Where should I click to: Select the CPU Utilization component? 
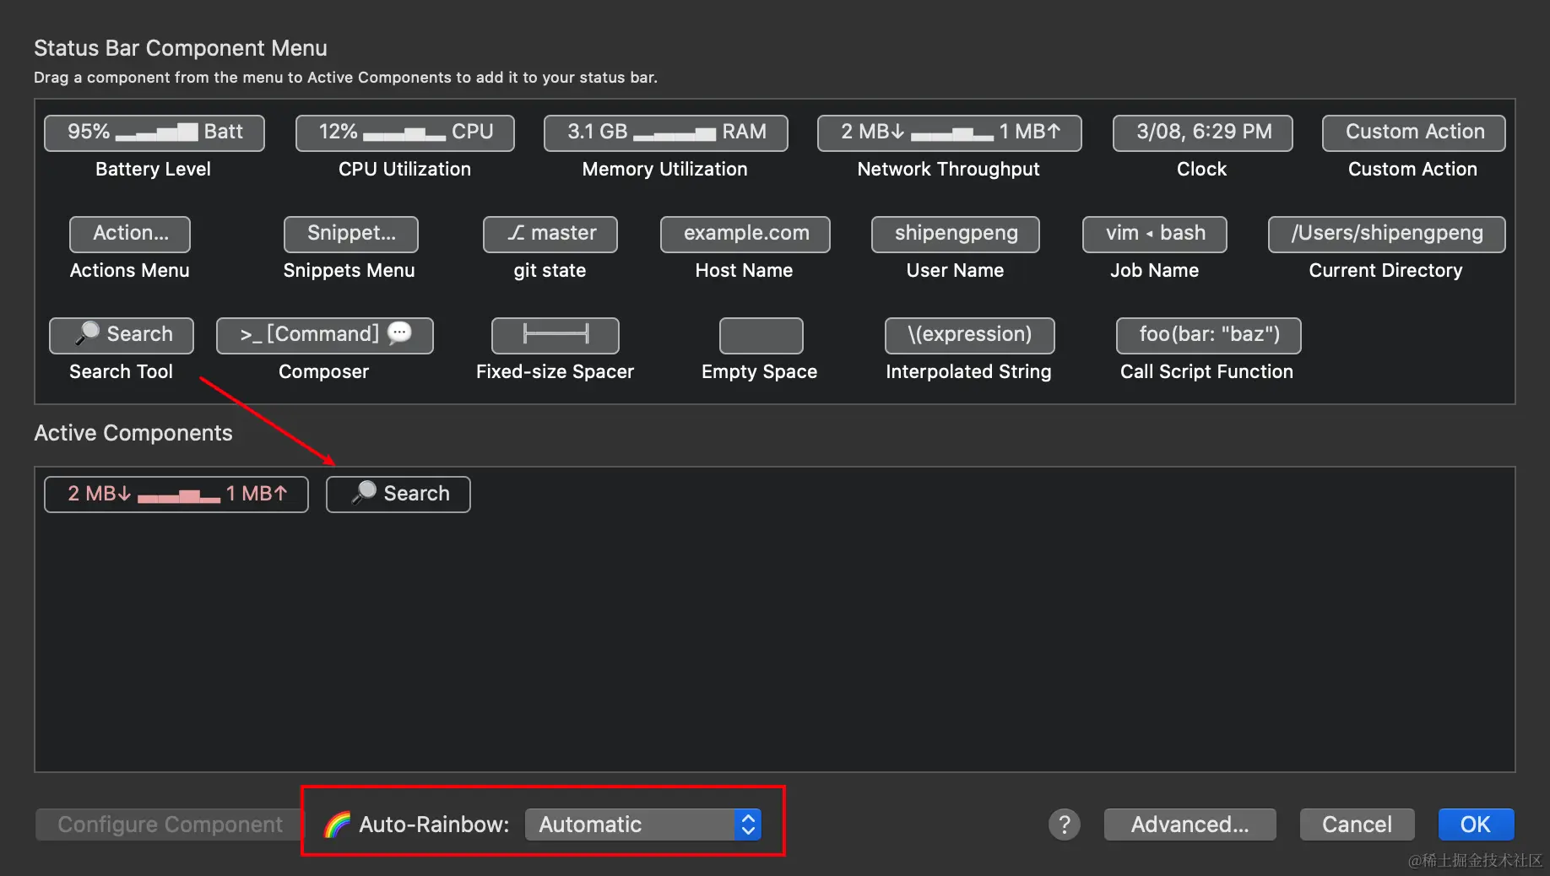pyautogui.click(x=405, y=132)
